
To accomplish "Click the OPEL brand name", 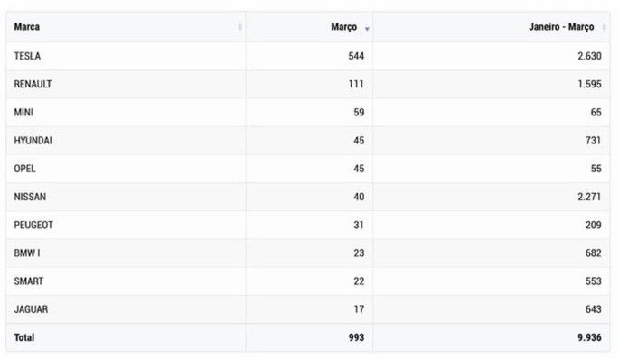I will [24, 169].
